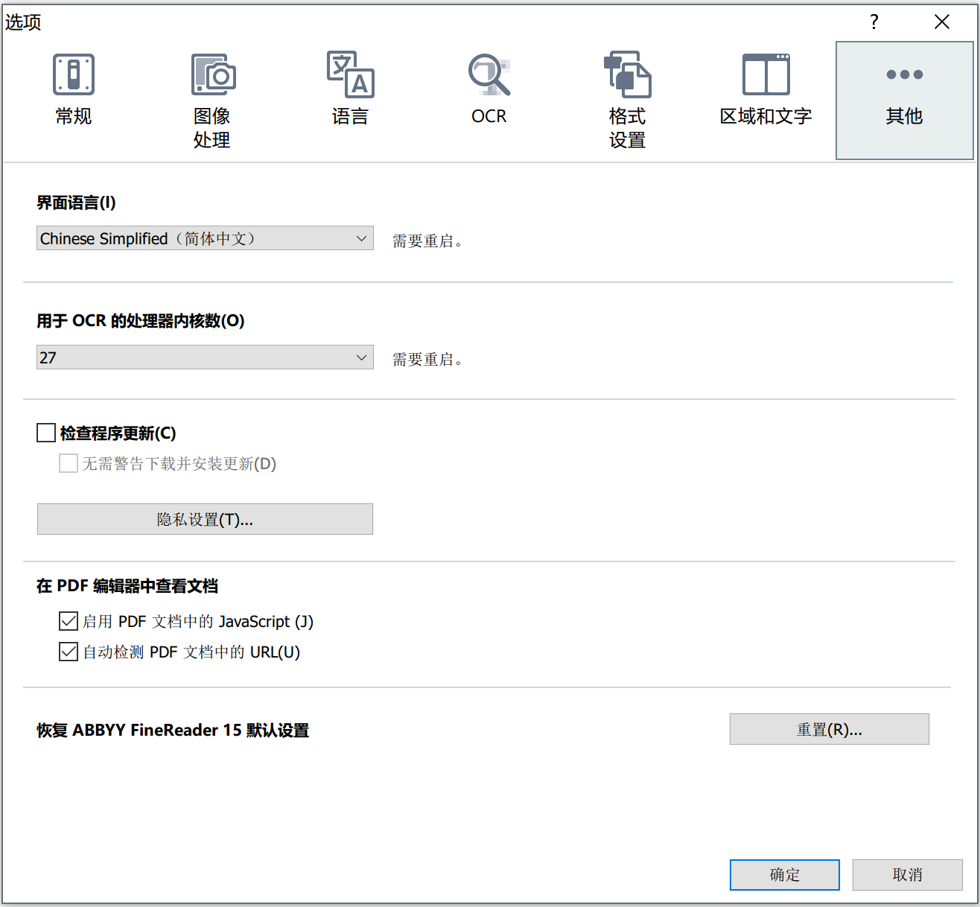Close the 选项 dialog window
The image size is (980, 907).
point(942,22)
